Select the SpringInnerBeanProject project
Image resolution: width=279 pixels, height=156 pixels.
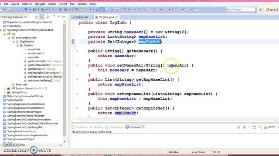(21, 139)
